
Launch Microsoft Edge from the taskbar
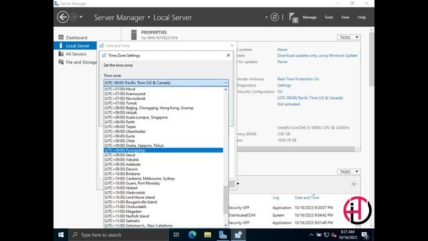(192, 235)
